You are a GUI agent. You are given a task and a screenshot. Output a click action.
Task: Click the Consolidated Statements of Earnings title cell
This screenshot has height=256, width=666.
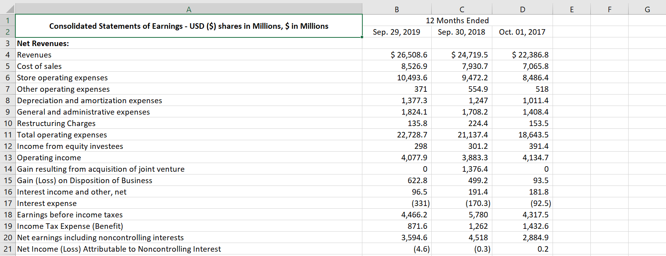(x=189, y=26)
